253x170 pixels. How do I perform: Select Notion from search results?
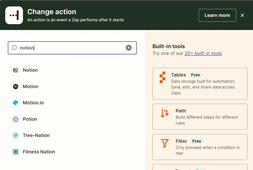pyautogui.click(x=30, y=70)
